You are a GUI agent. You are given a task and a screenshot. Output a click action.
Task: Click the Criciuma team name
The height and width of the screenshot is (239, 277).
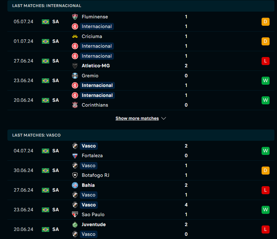click(92, 36)
